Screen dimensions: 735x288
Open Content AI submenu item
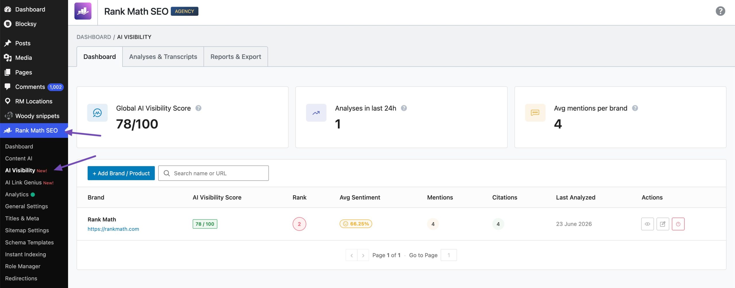[19, 159]
